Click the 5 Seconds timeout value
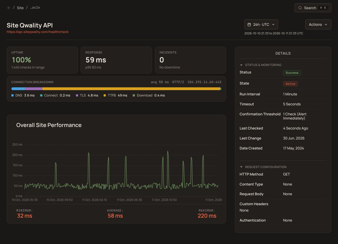This screenshot has width=338, height=244. point(292,104)
